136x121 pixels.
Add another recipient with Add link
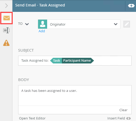[x=42, y=31]
